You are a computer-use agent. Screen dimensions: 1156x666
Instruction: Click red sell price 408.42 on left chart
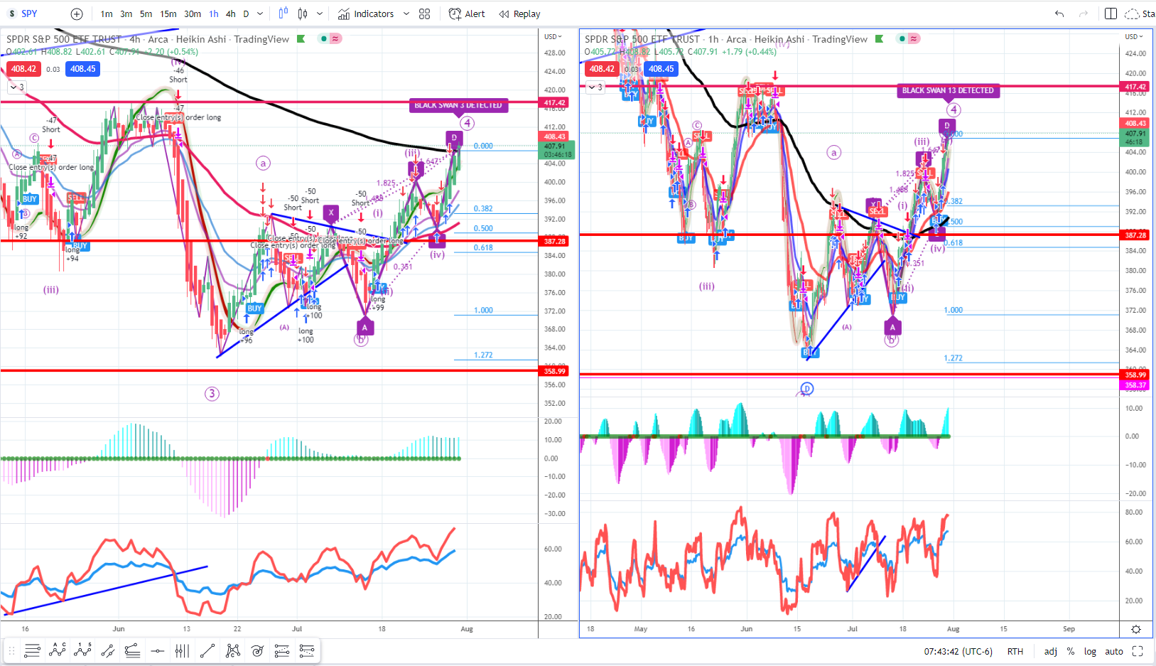point(23,69)
